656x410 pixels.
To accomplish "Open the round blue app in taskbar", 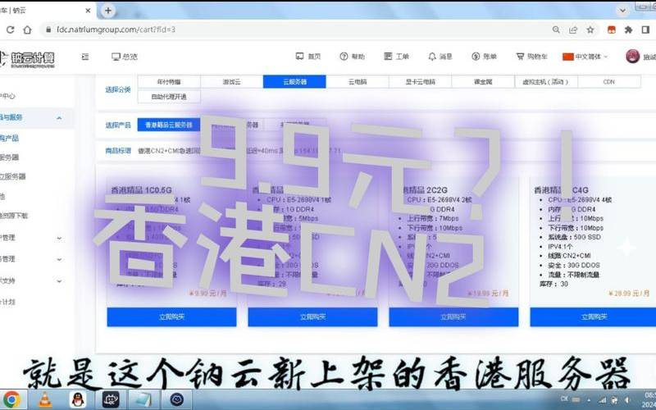I will 177,400.
